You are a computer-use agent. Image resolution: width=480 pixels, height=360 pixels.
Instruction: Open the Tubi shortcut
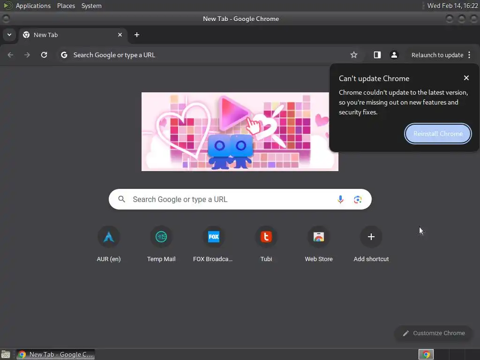(x=266, y=244)
